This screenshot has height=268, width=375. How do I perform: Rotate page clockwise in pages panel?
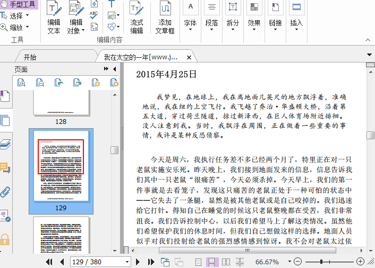click(77, 83)
